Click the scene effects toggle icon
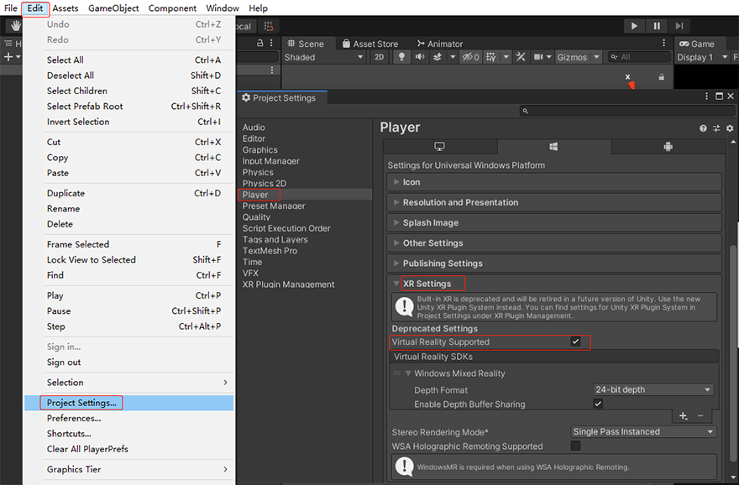Screen dimensions: 739x485 pyautogui.click(x=438, y=57)
